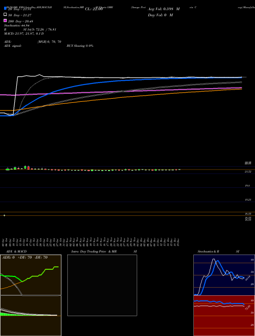
Task: Open the blue Stochastics chart panel
Action: 224,275
